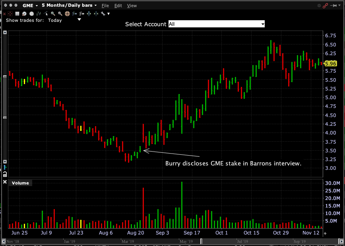Open chart configuration wrench icon
Image resolution: width=345 pixels, height=246 pixels.
pos(103,14)
